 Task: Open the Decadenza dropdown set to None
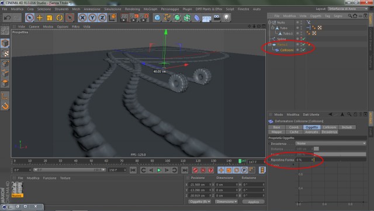pyautogui.click(x=331, y=143)
